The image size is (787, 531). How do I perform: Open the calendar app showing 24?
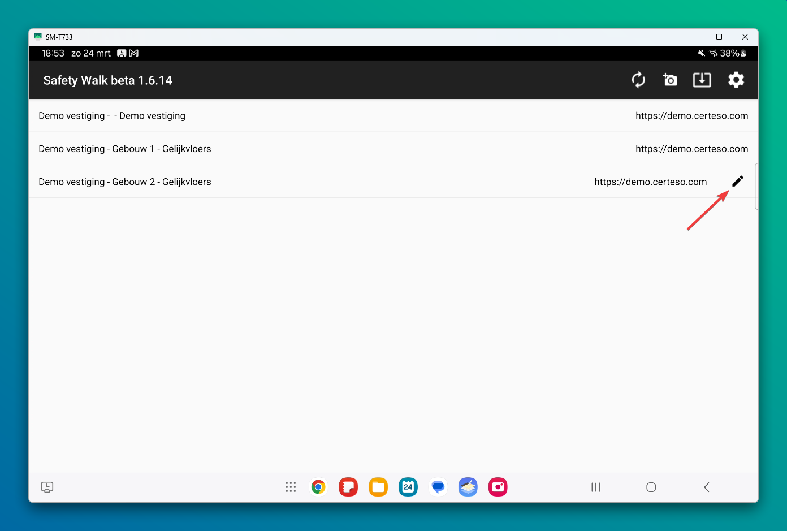(408, 487)
